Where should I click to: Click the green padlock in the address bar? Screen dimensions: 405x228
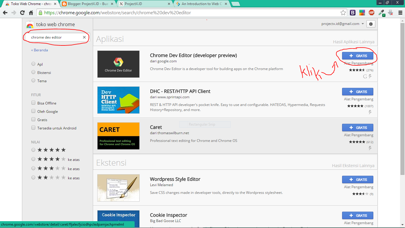tap(40, 13)
